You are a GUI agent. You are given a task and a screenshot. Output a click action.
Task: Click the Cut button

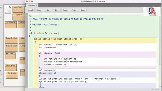[48, 10]
